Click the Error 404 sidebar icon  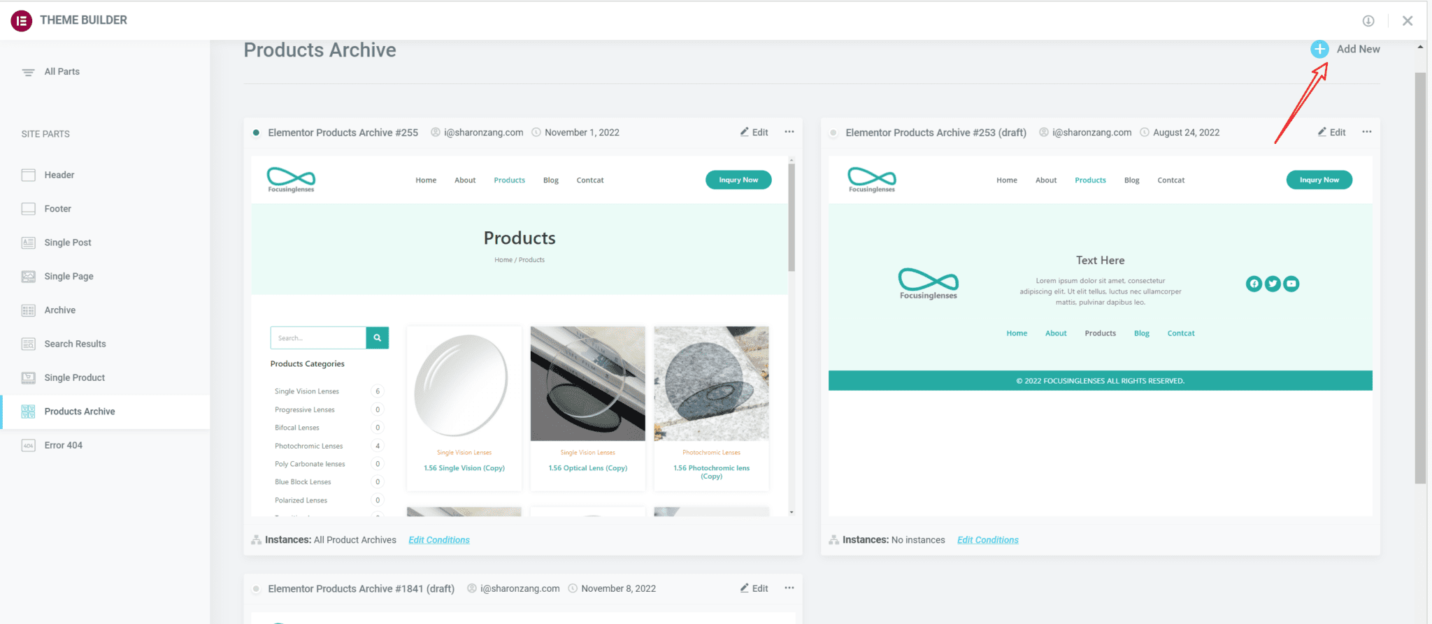click(28, 446)
